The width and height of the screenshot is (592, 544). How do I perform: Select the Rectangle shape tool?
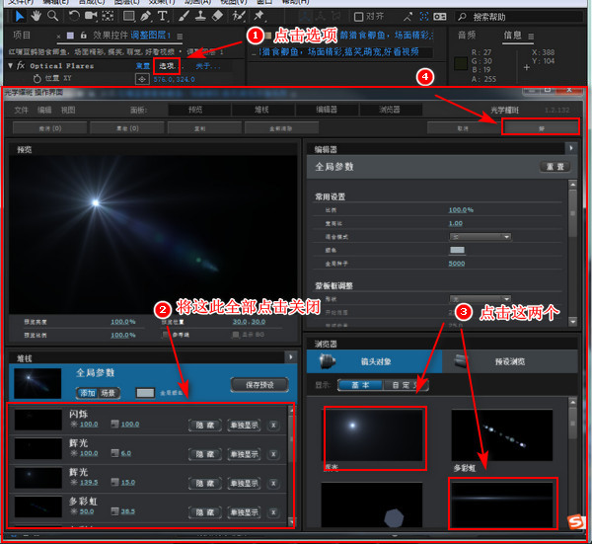coord(128,16)
